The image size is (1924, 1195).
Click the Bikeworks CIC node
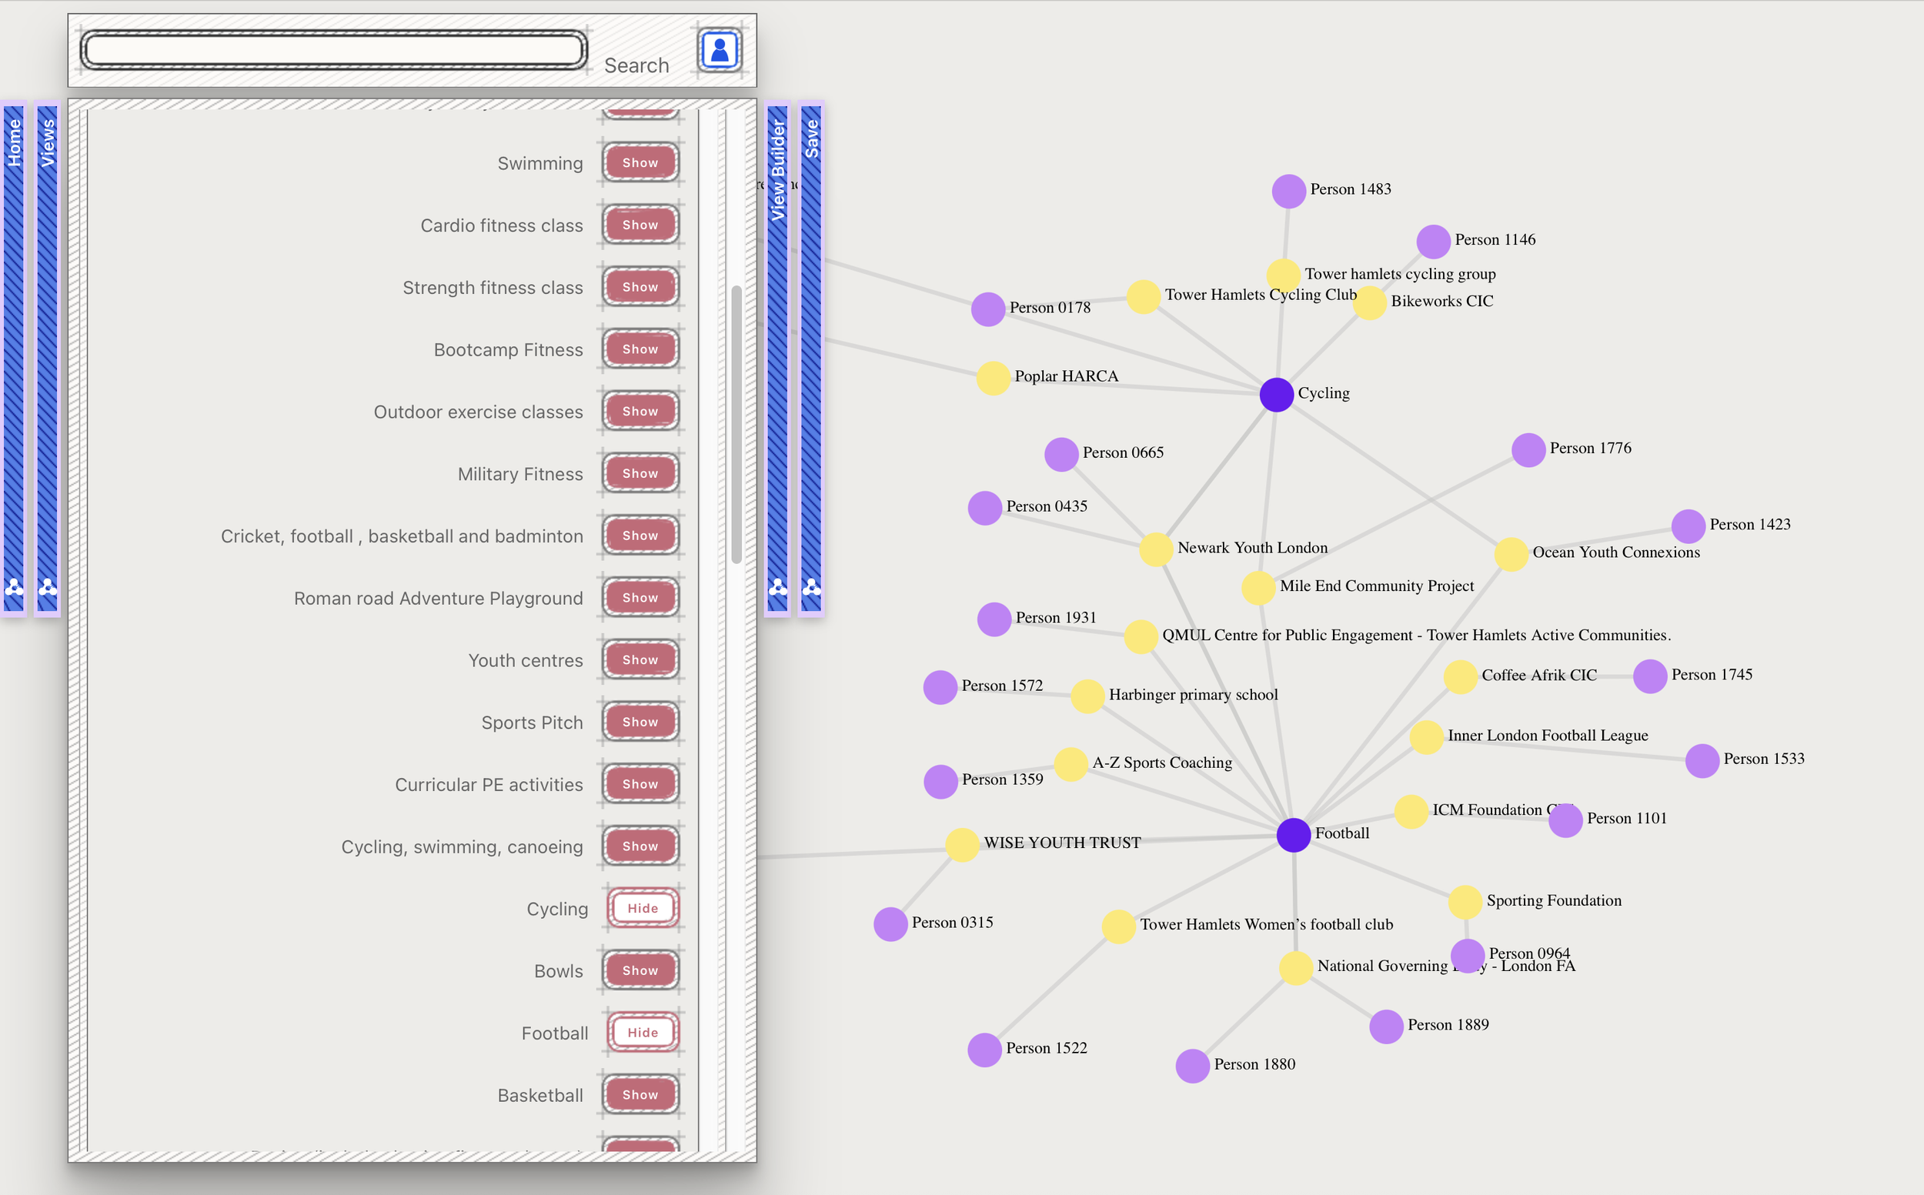click(1370, 302)
